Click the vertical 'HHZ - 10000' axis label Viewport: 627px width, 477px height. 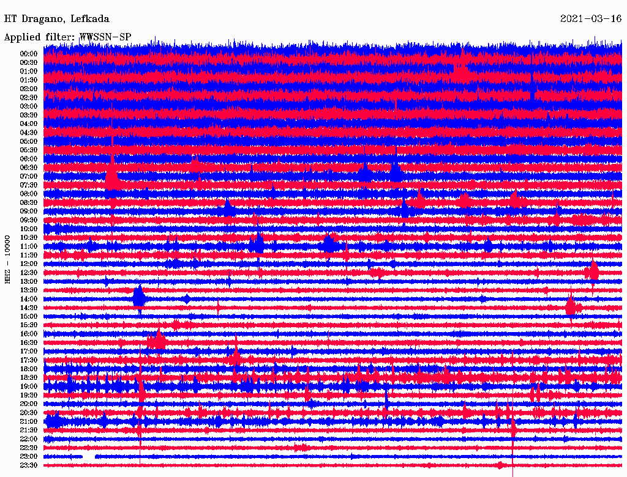coord(7,259)
